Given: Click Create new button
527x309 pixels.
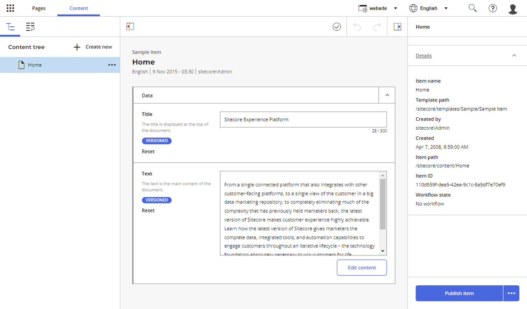Looking at the screenshot, I should pyautogui.click(x=93, y=47).
